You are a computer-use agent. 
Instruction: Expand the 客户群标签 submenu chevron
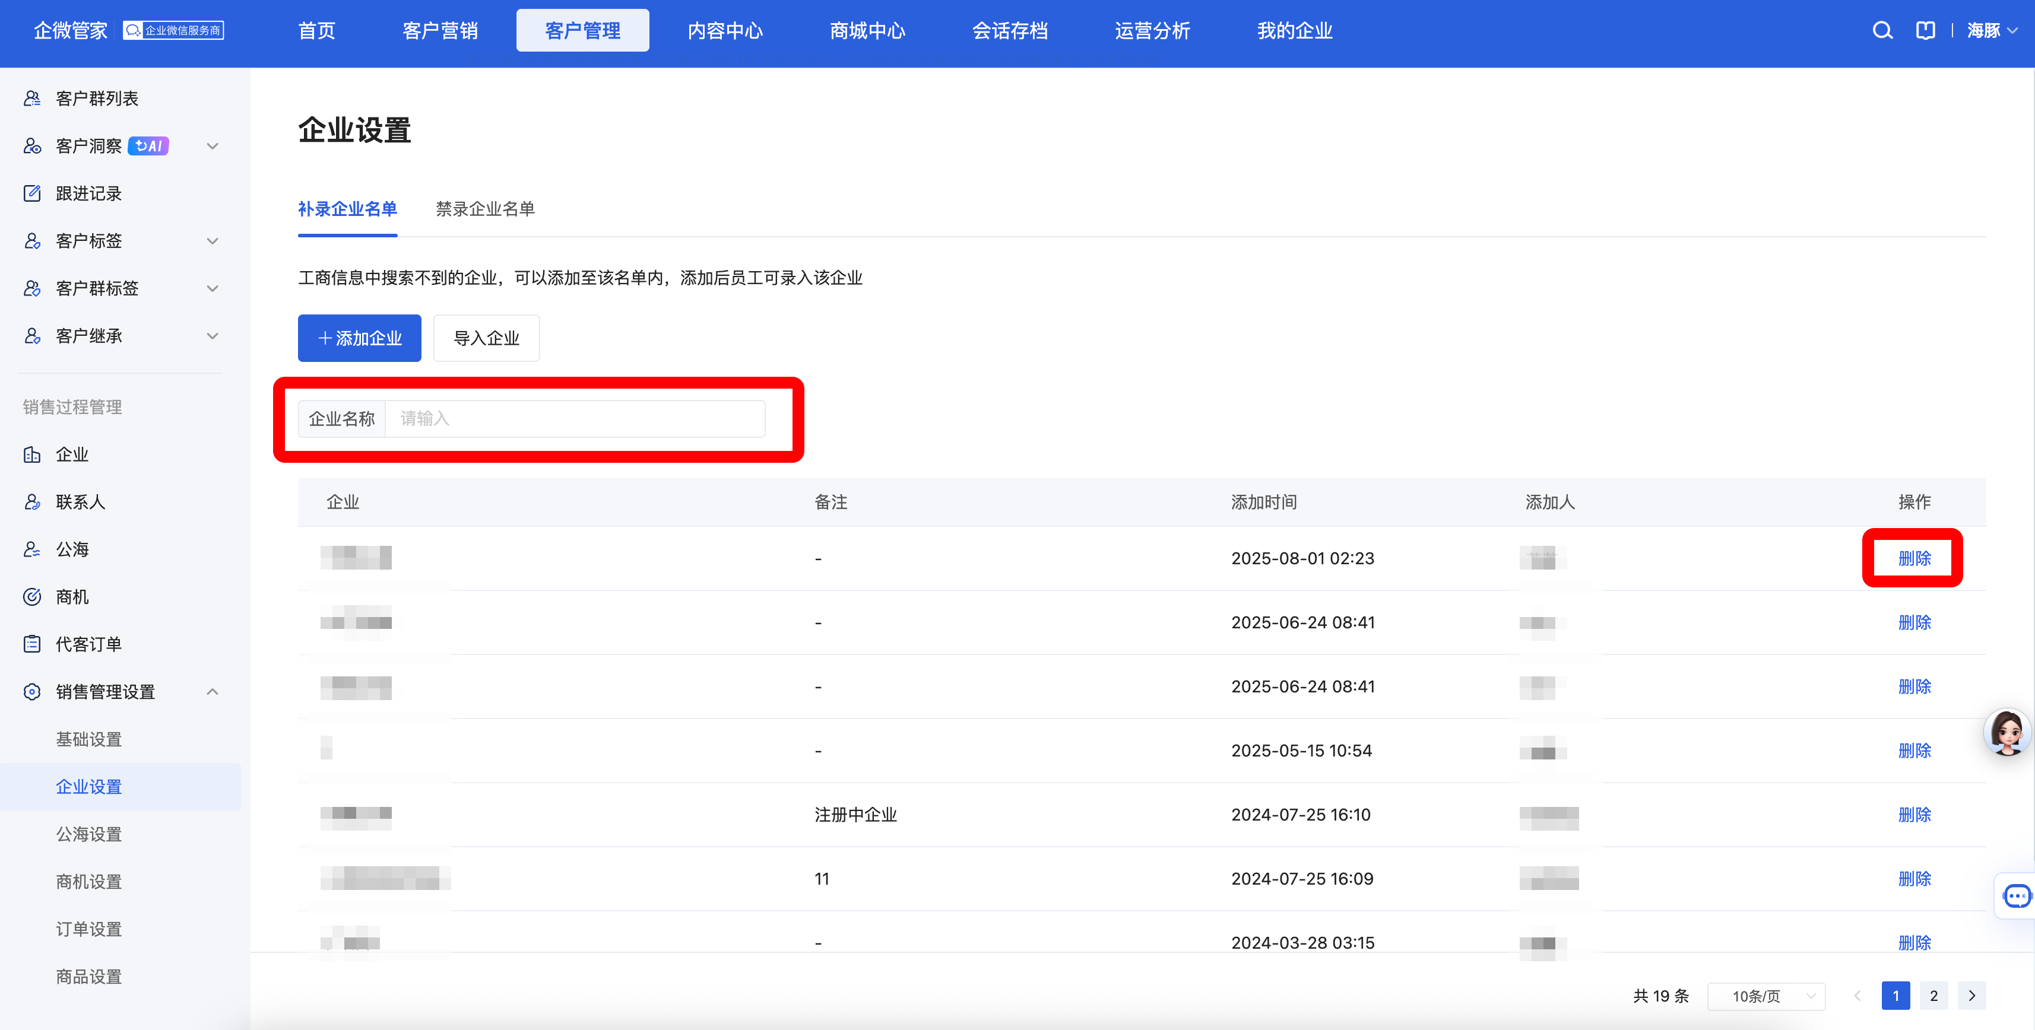click(212, 288)
